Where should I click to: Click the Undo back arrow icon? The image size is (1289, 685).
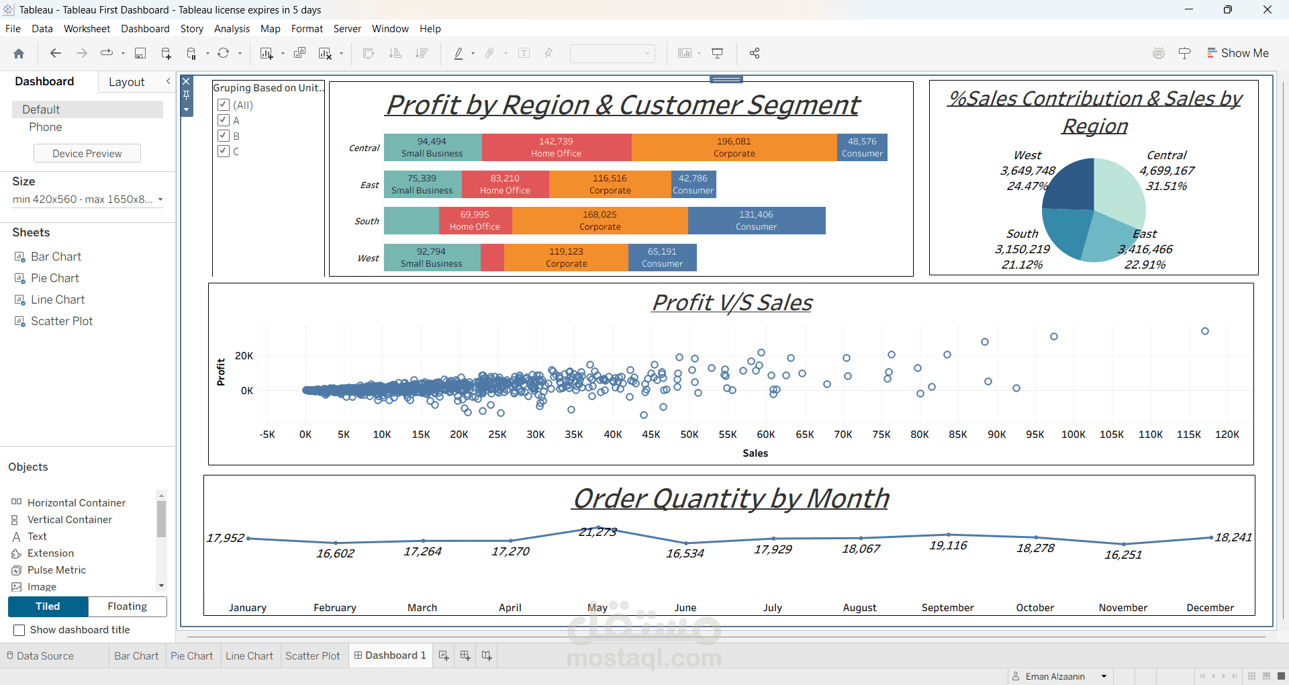tap(56, 54)
